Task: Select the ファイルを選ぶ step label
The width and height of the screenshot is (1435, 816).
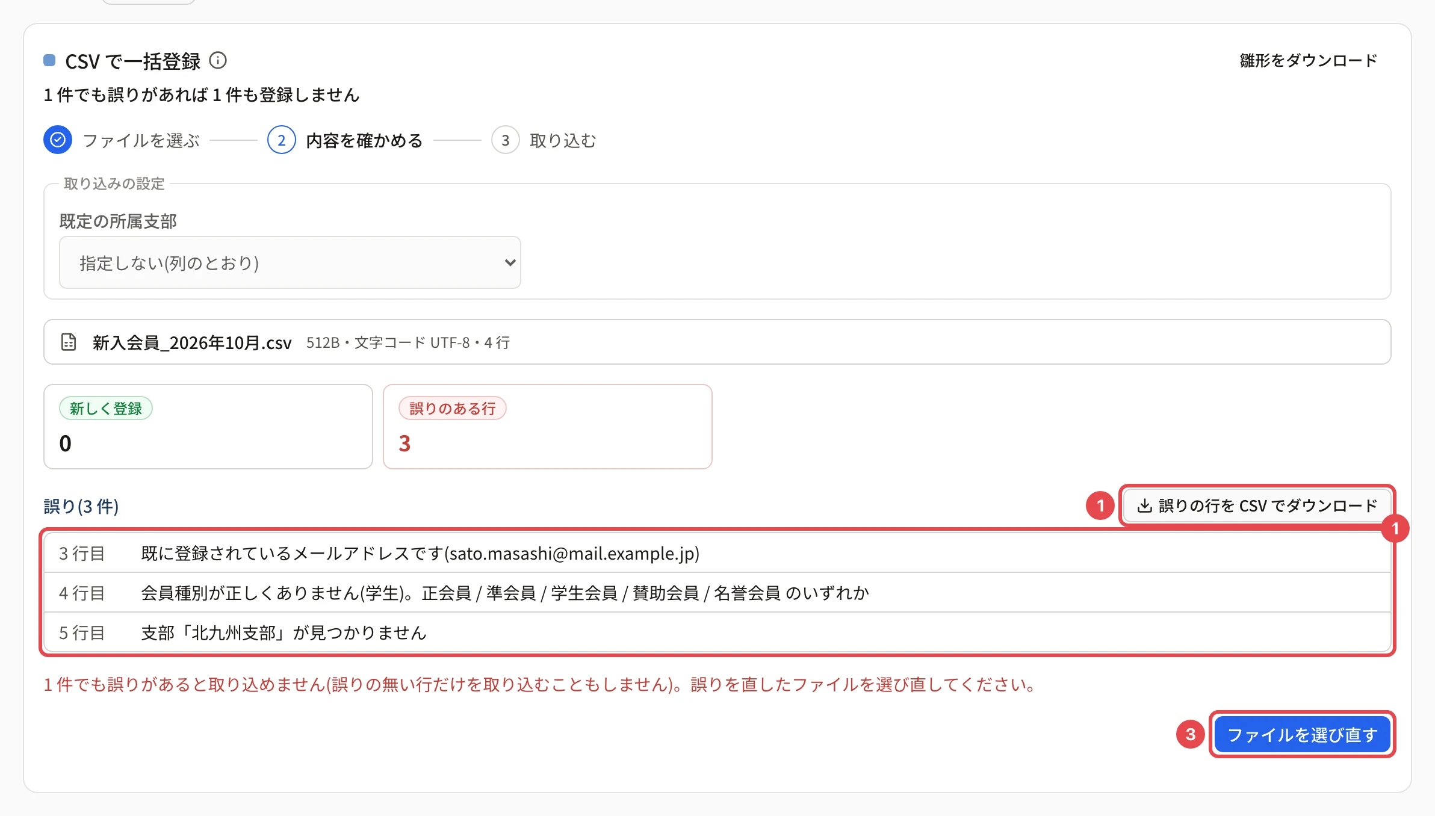Action: [x=141, y=140]
